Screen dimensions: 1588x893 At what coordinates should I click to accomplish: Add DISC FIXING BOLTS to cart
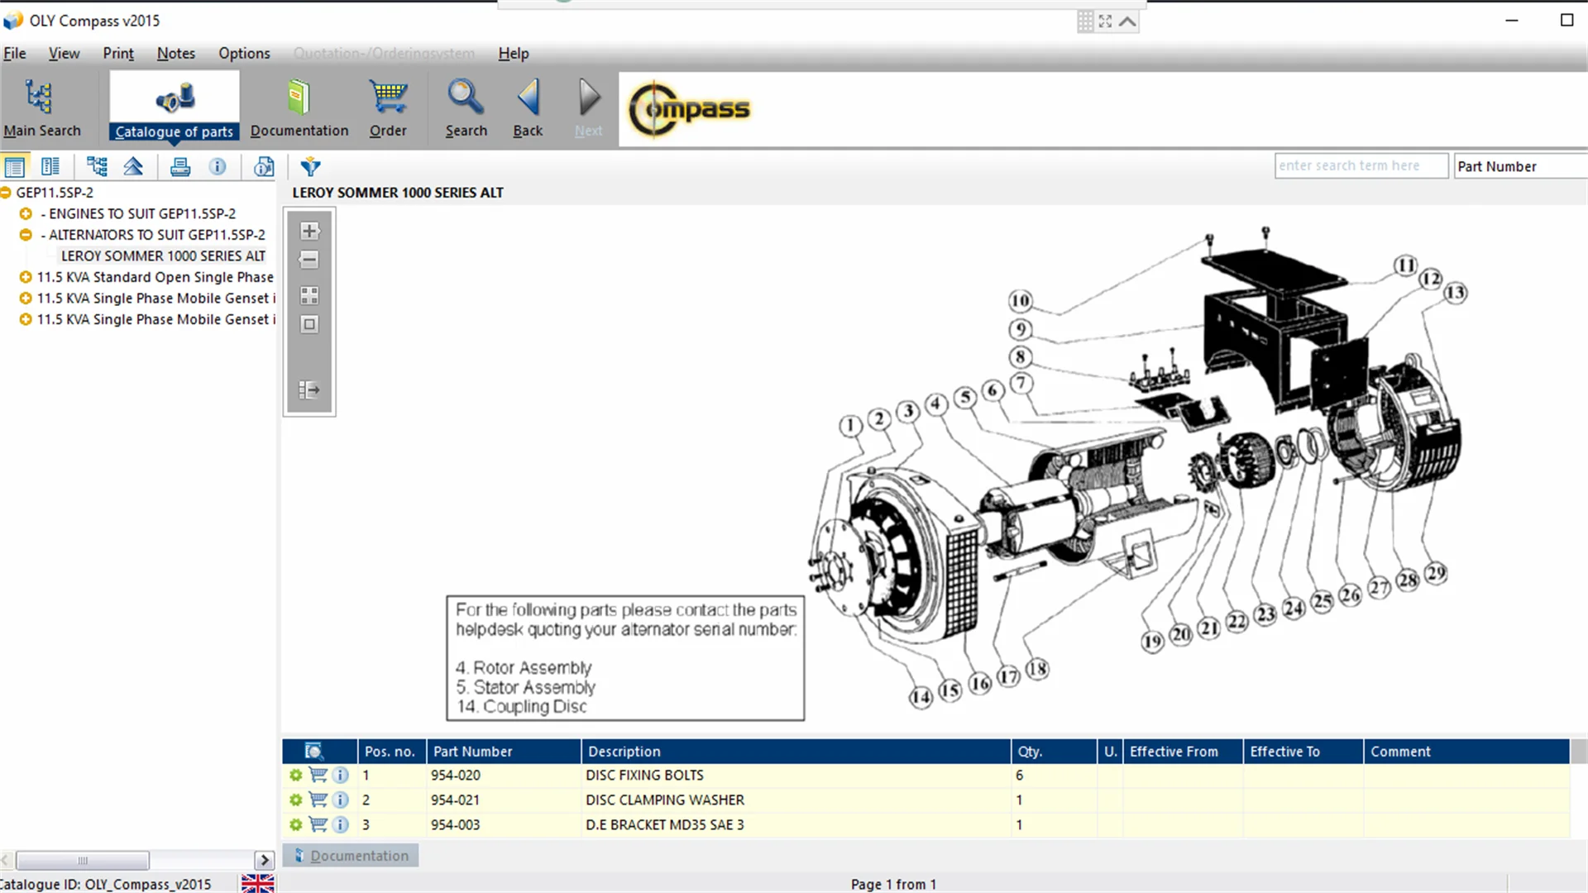(x=318, y=775)
